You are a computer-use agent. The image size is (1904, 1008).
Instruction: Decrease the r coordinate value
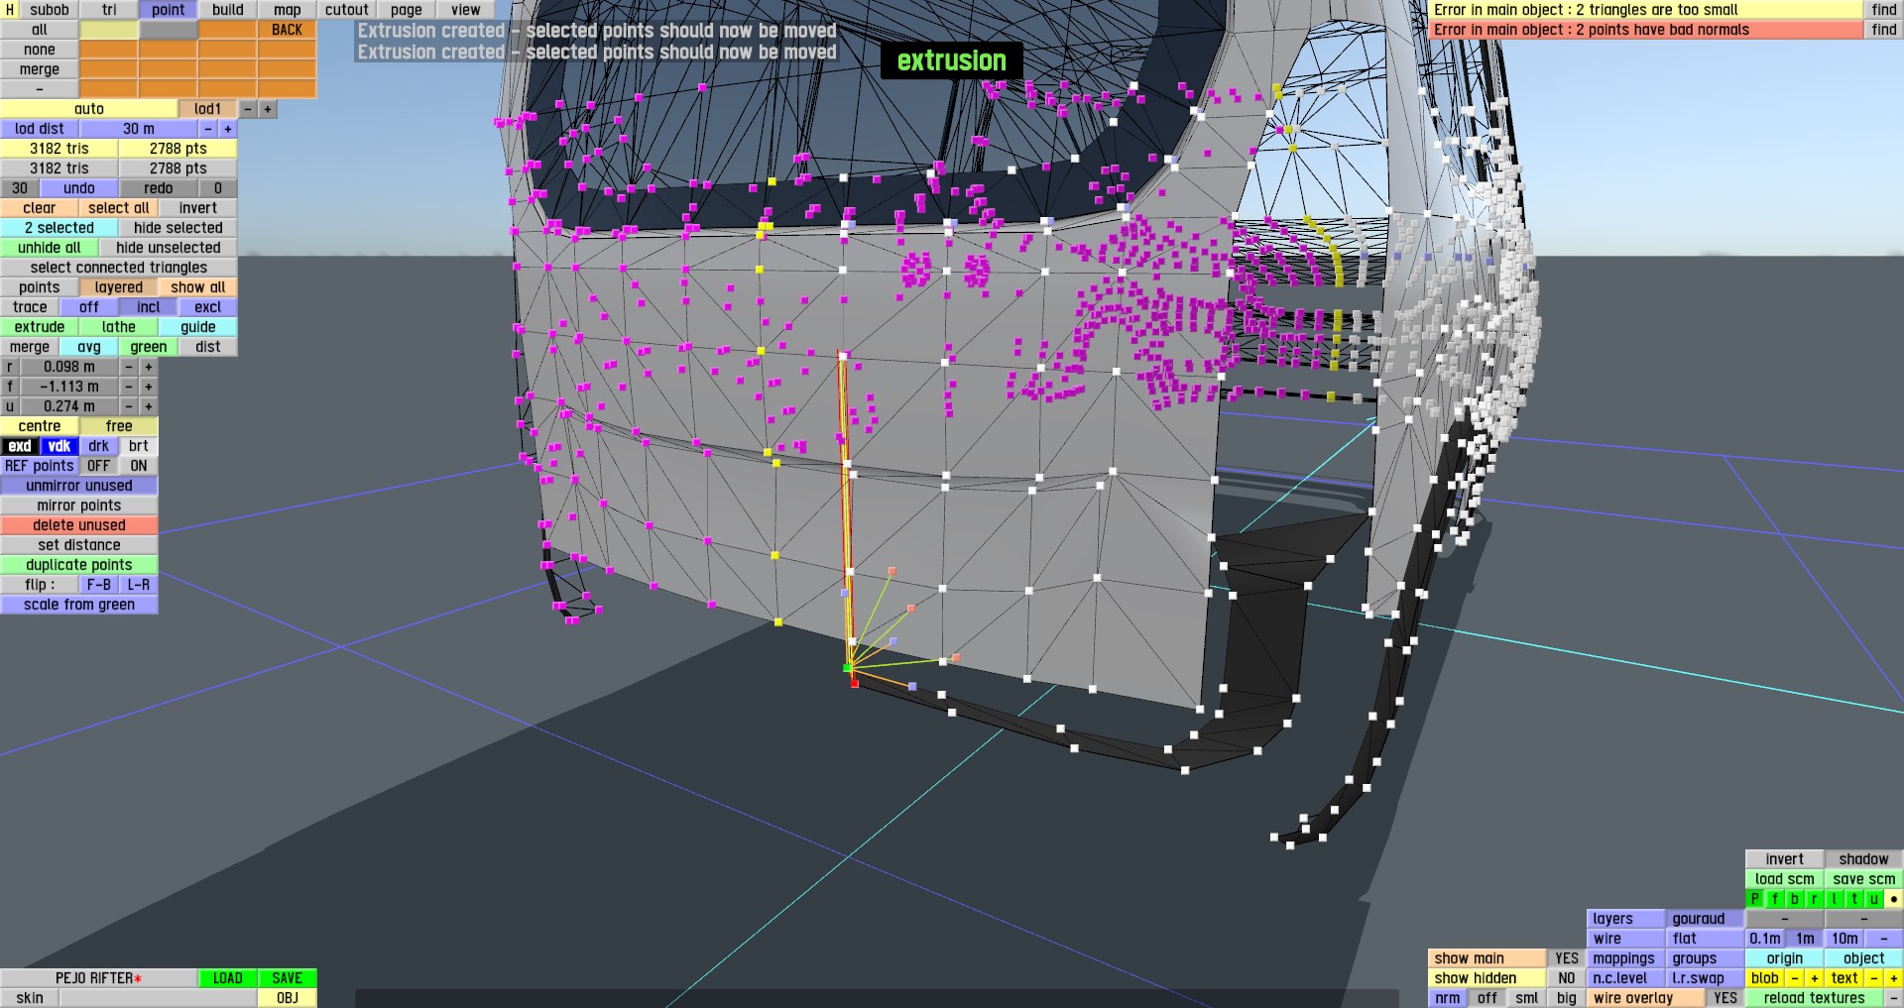[x=129, y=367]
